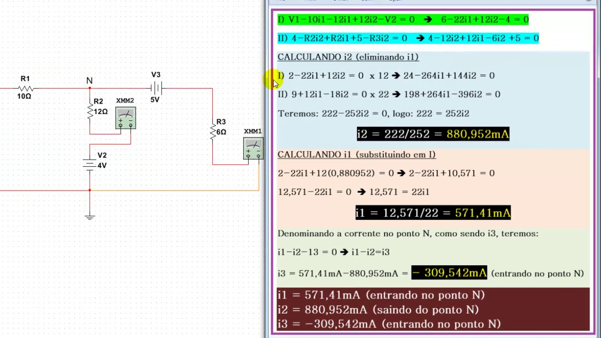The height and width of the screenshot is (338, 601).
Task: Click the node N label
Action: point(89,81)
